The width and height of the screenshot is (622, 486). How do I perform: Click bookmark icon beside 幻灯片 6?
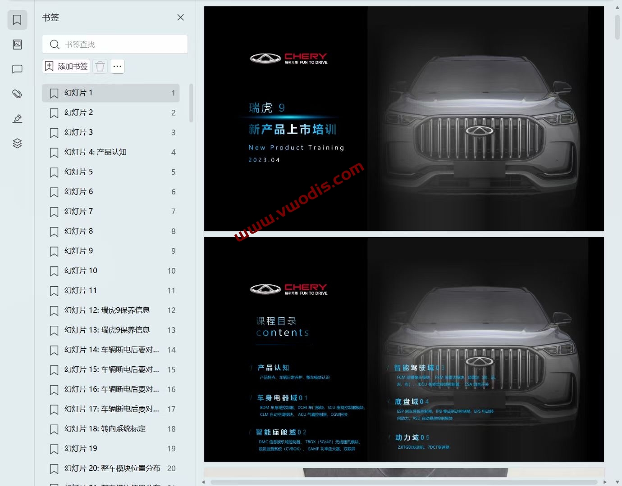pyautogui.click(x=54, y=192)
